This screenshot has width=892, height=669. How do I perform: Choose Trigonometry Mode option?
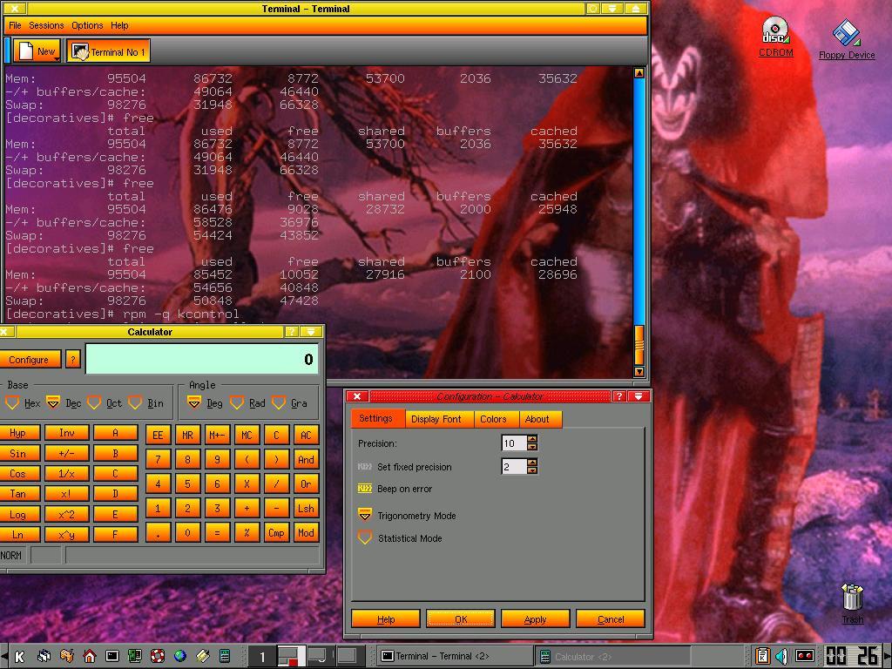tap(407, 516)
